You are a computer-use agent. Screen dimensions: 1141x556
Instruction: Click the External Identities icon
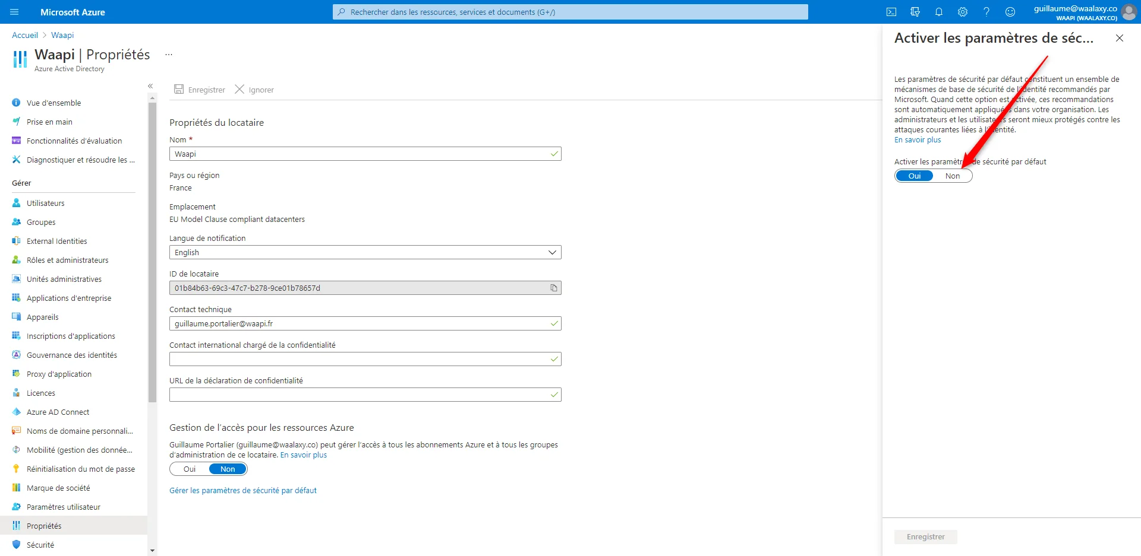pyautogui.click(x=16, y=241)
